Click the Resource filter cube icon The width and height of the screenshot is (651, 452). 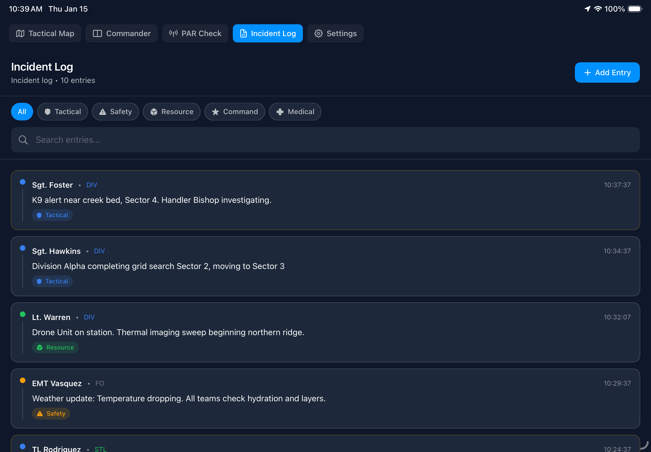154,112
